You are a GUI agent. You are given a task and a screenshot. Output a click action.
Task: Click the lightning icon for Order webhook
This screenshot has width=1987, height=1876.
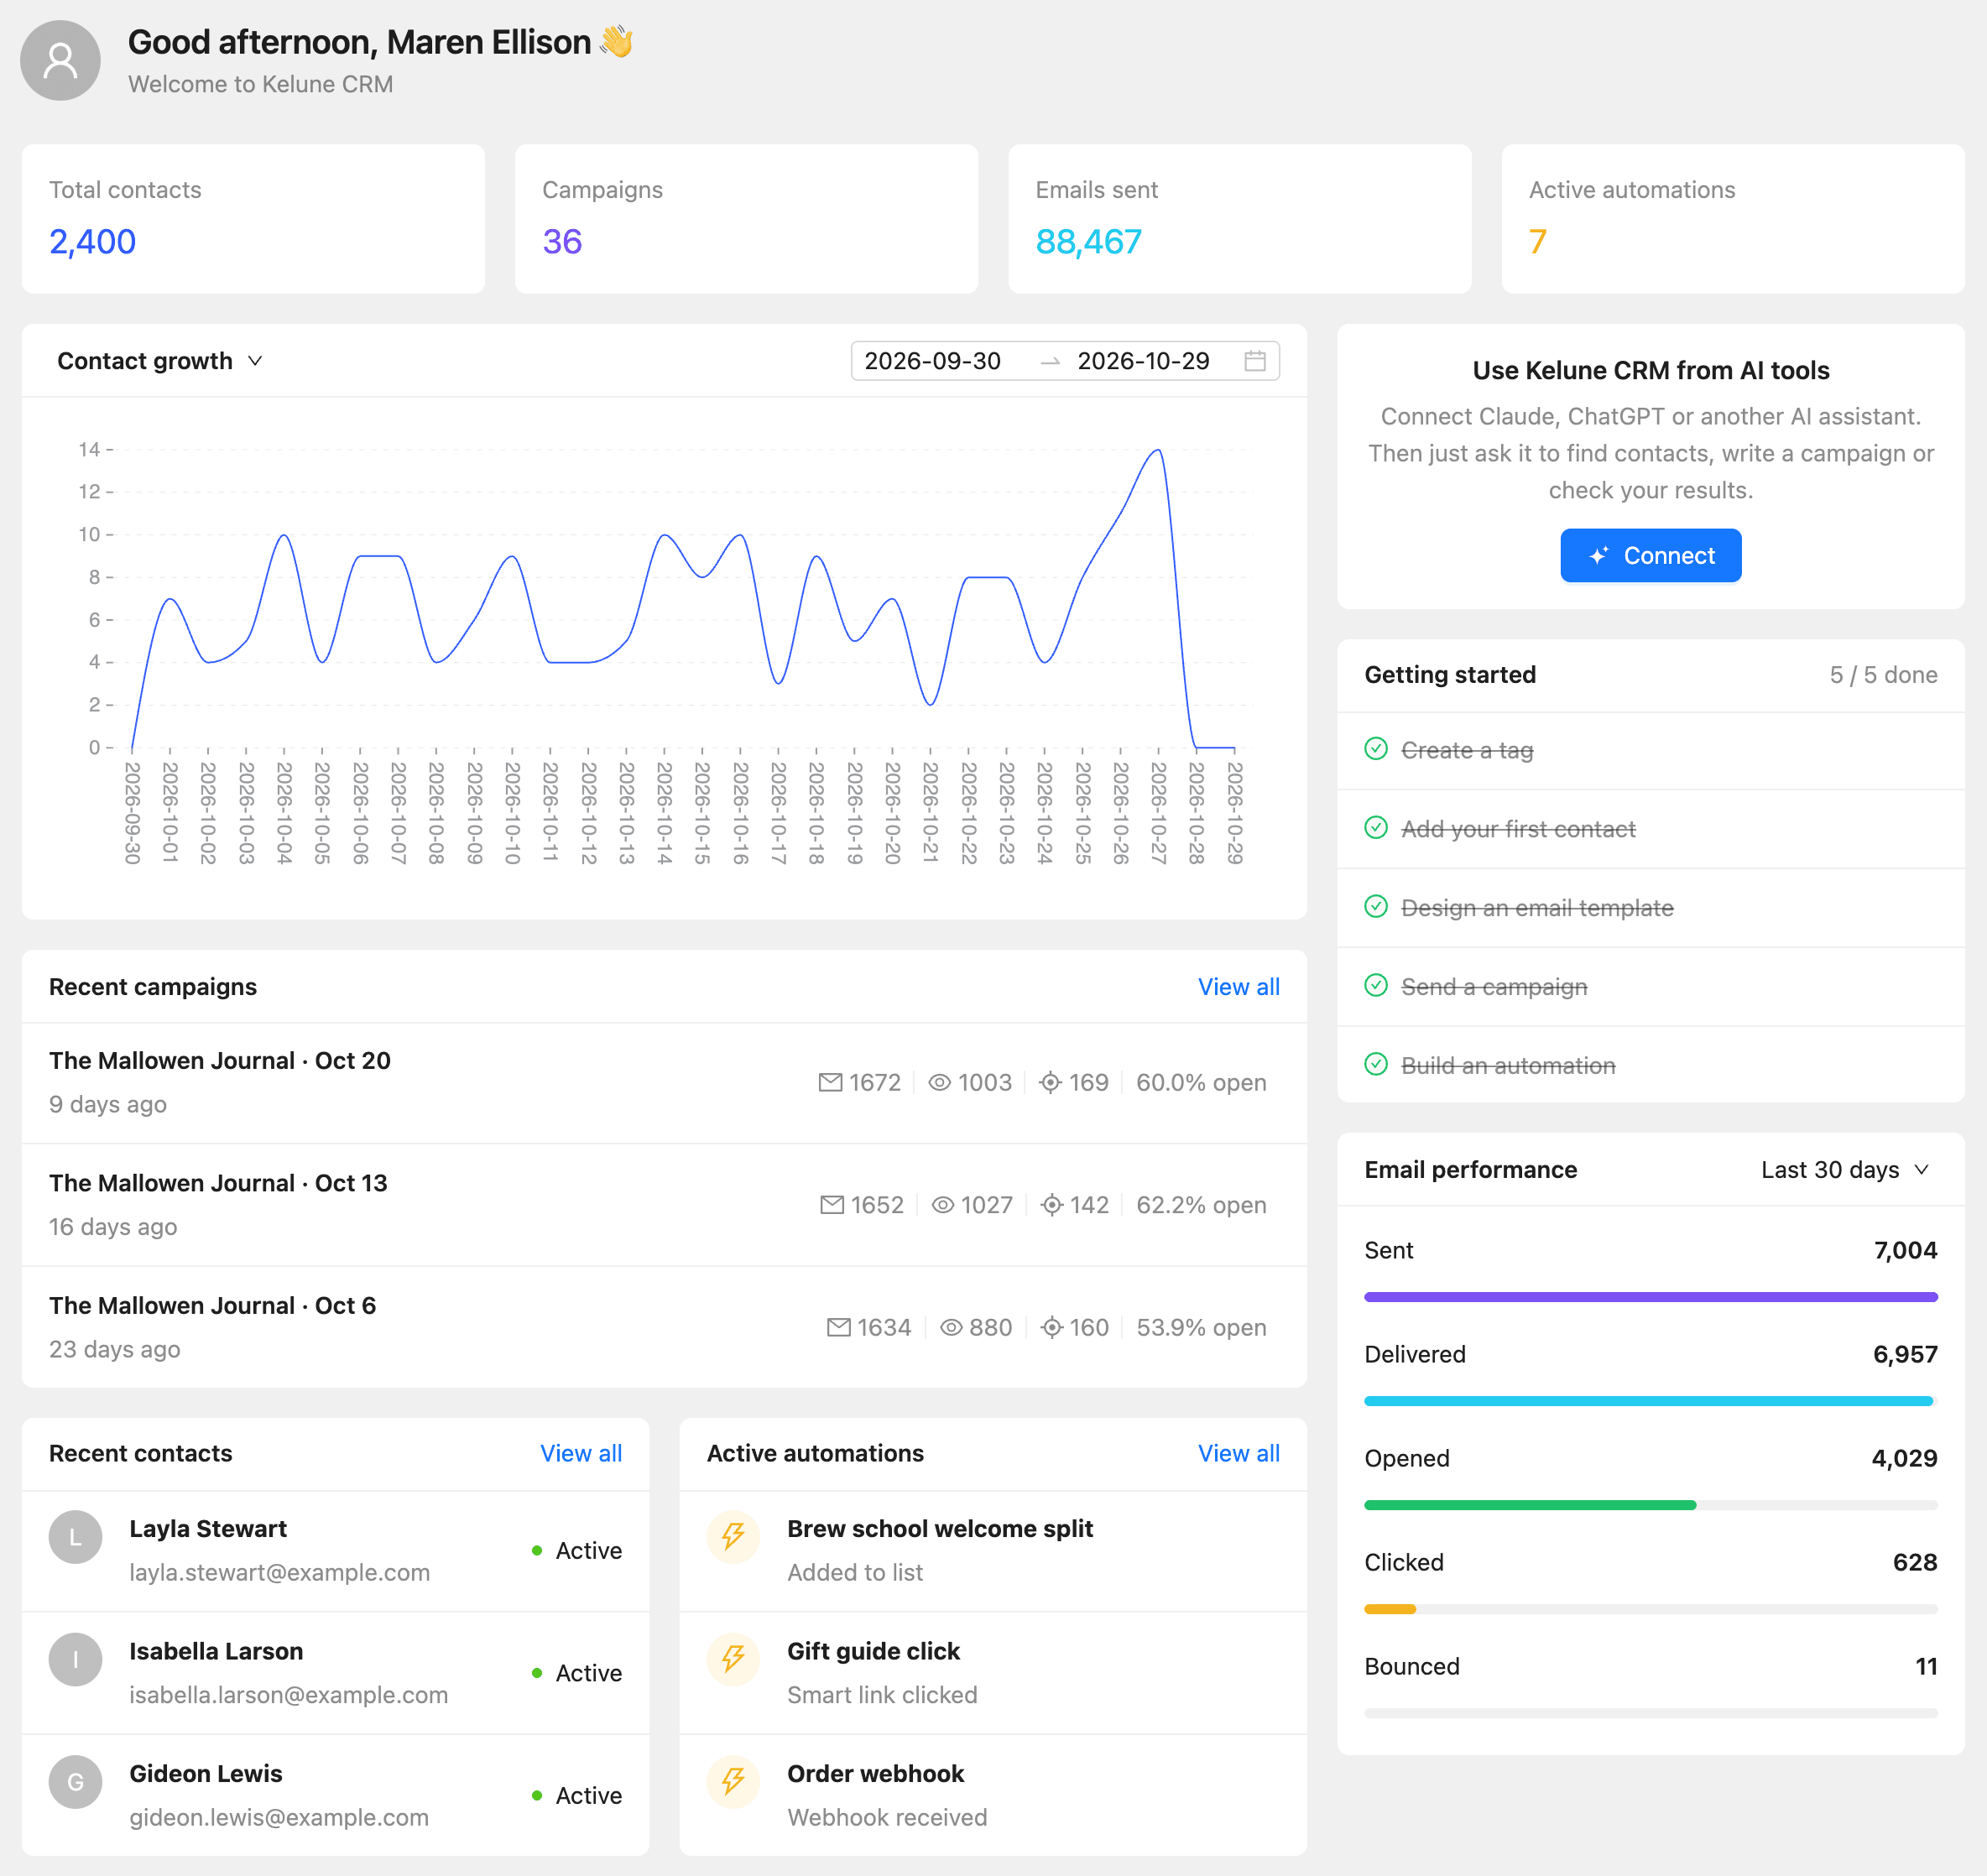click(733, 1781)
